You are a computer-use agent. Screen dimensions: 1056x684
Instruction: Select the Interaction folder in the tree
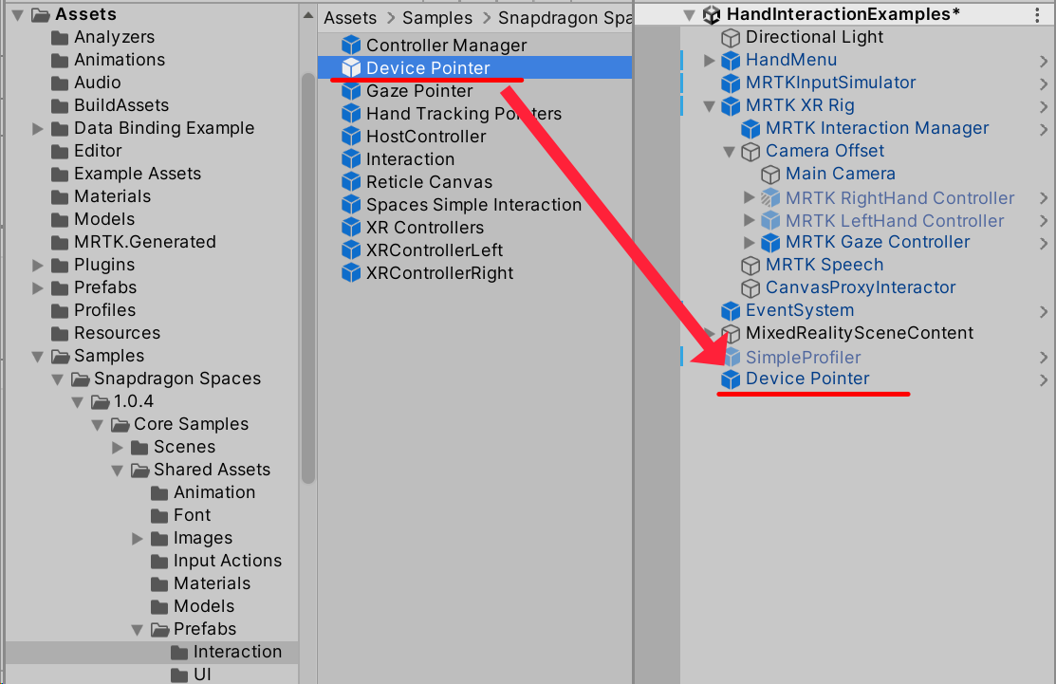point(237,652)
